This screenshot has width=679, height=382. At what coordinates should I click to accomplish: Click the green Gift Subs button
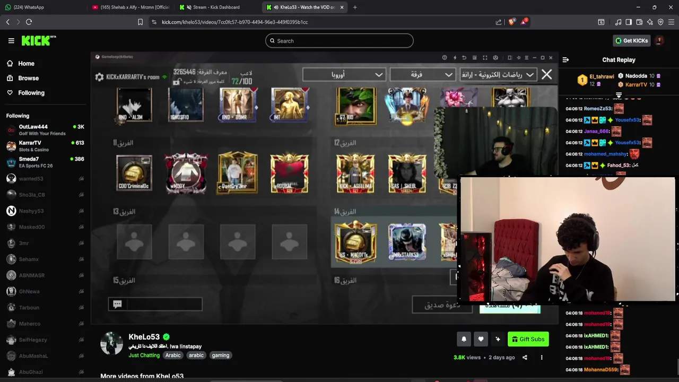tap(528, 339)
